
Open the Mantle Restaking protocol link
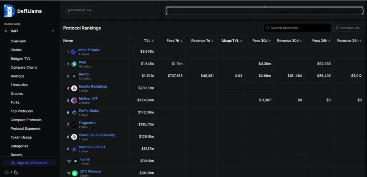pyautogui.click(x=93, y=86)
